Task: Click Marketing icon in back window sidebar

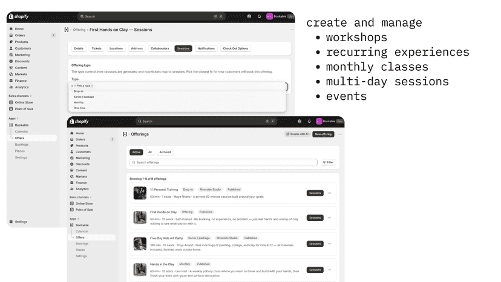Action: point(11,54)
